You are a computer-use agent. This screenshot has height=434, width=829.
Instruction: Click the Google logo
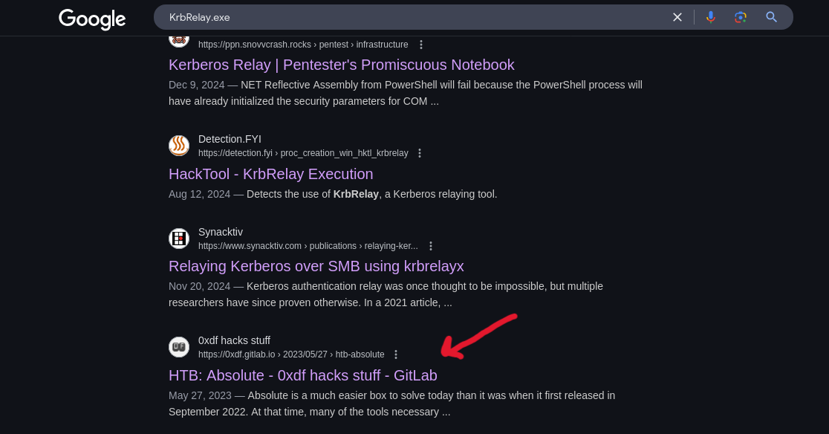click(x=92, y=19)
